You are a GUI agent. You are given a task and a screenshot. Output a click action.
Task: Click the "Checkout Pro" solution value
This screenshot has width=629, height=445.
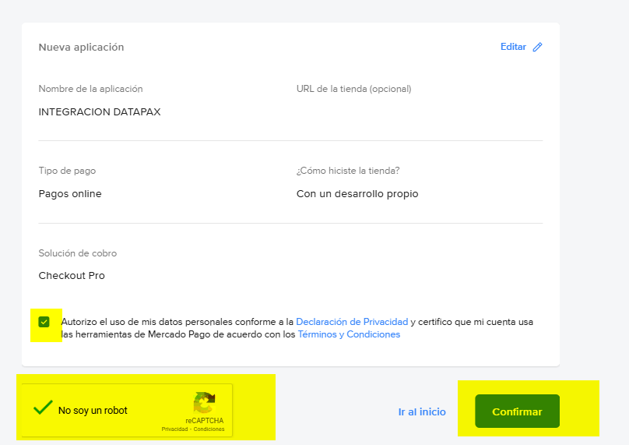[x=72, y=275]
